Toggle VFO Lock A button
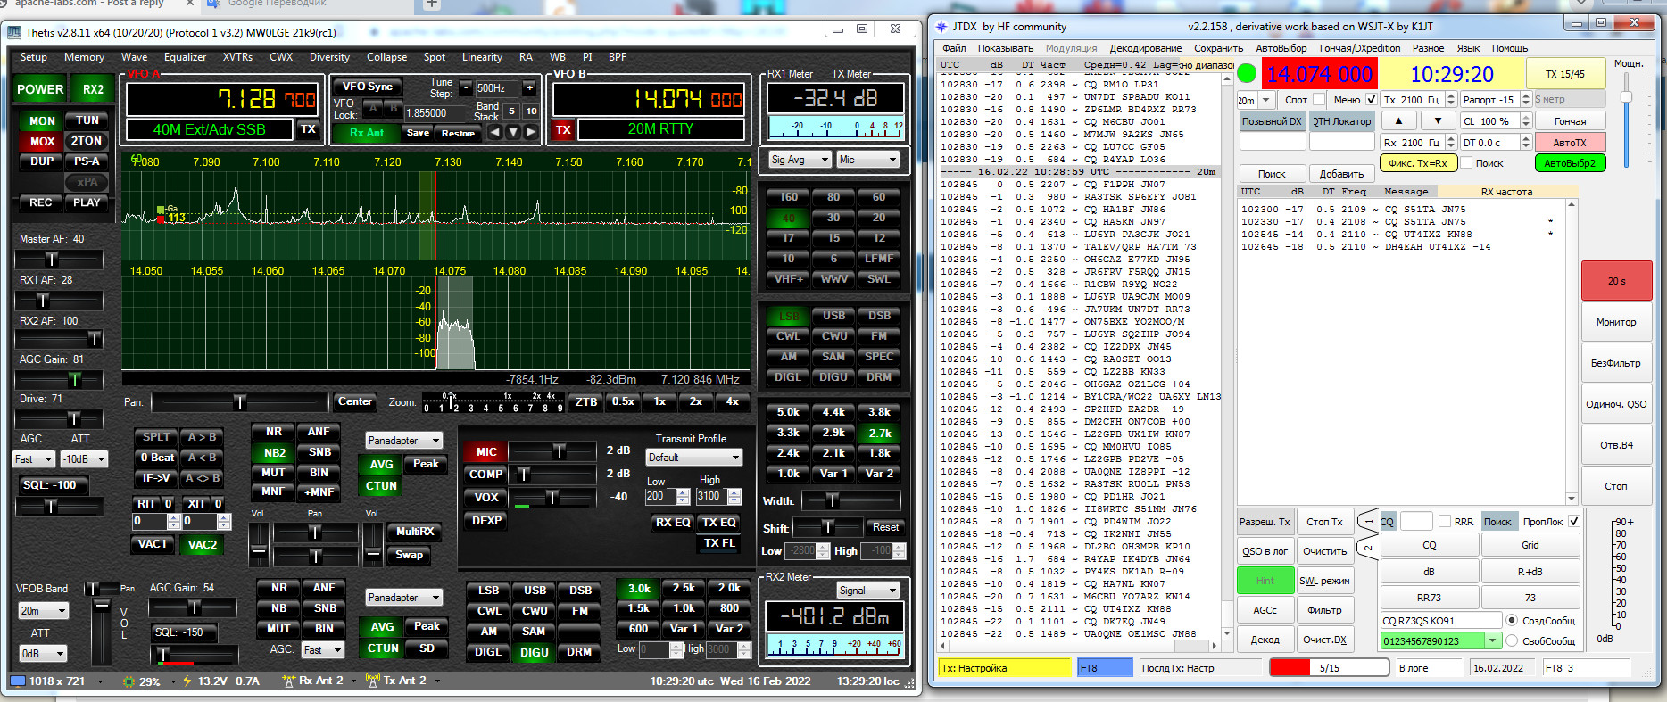This screenshot has width=1667, height=702. (373, 108)
